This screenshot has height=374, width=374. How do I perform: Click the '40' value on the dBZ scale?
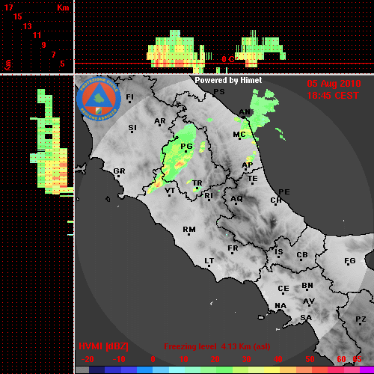pos(278,359)
